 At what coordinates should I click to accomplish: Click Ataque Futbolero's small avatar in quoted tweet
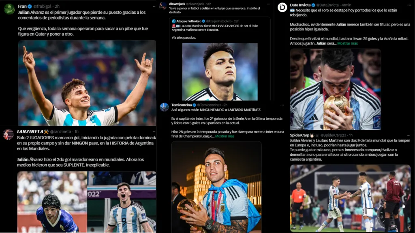click(x=173, y=21)
